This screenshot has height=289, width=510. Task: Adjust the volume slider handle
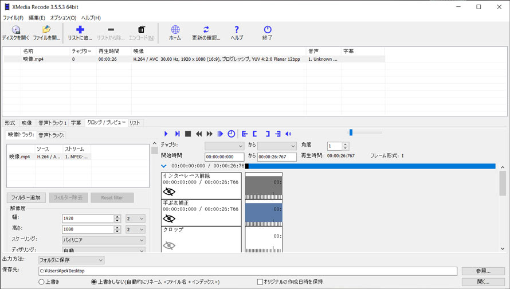pyautogui.click(x=351, y=132)
